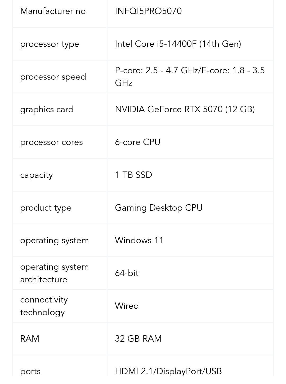Click the 'Windows 11' value

tap(139, 240)
